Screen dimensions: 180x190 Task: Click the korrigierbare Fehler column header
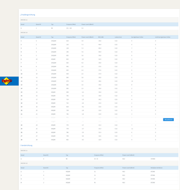click(x=137, y=37)
